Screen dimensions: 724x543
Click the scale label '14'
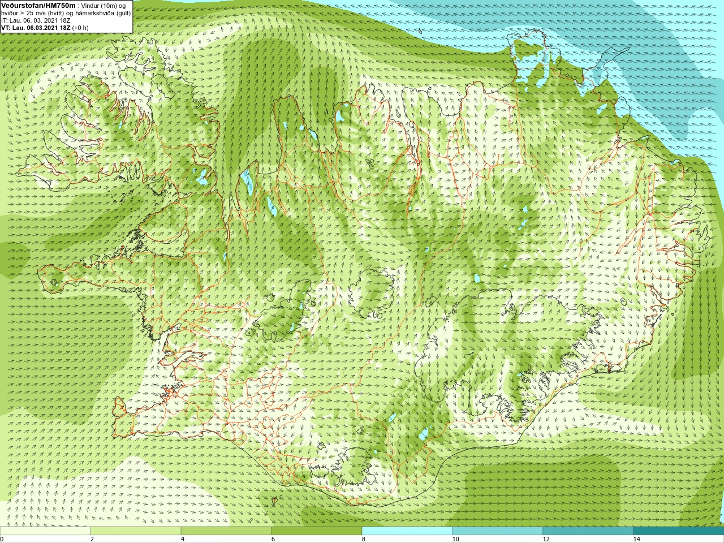pos(636,539)
